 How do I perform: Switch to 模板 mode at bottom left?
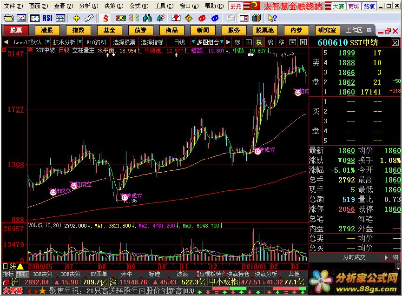(22, 274)
